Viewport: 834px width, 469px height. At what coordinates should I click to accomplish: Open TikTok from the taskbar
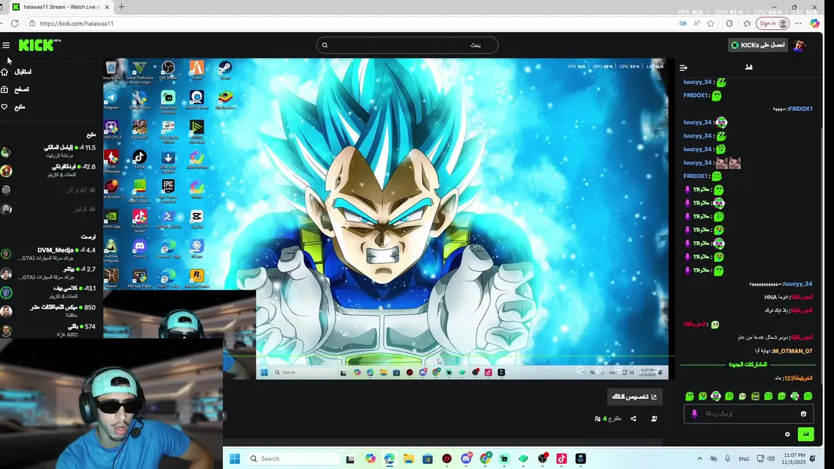click(x=562, y=459)
